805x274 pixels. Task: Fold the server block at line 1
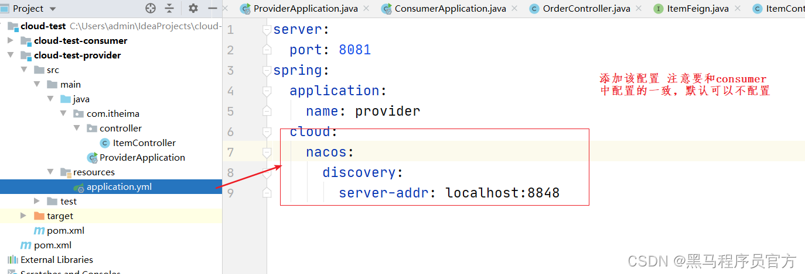pyautogui.click(x=267, y=30)
